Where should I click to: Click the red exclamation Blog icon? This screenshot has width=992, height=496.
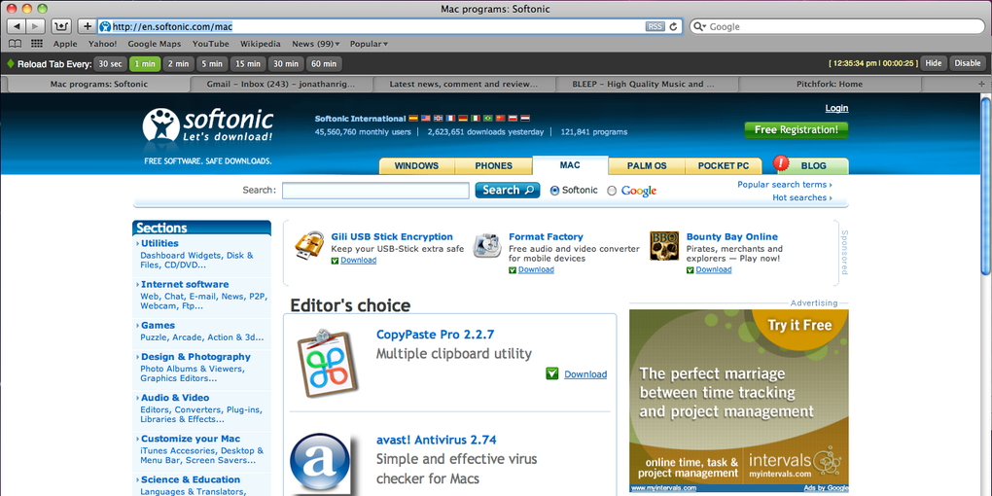pos(781,163)
